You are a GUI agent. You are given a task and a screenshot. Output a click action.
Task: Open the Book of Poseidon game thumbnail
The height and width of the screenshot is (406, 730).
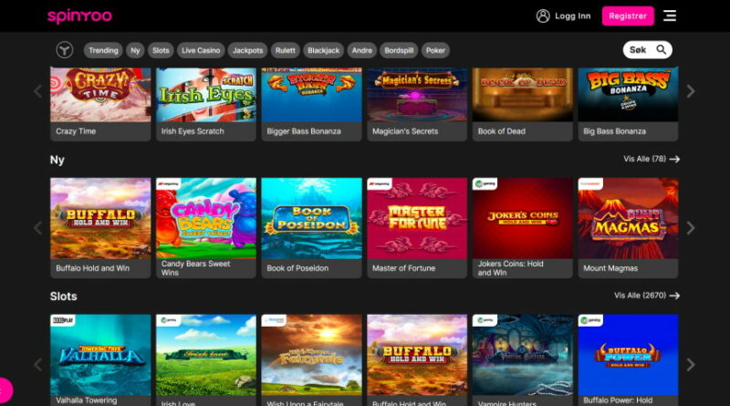(x=311, y=219)
